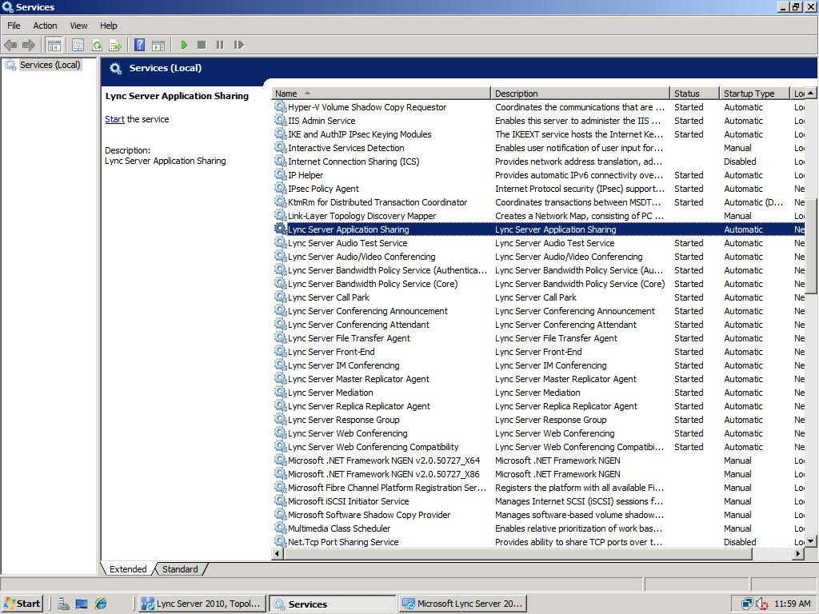Click gear icon of Lync Server Call Park

281,297
